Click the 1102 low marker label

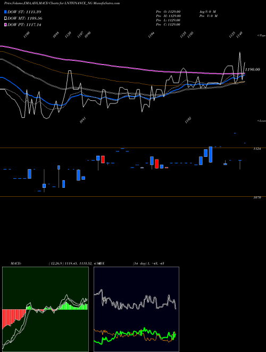point(188,121)
